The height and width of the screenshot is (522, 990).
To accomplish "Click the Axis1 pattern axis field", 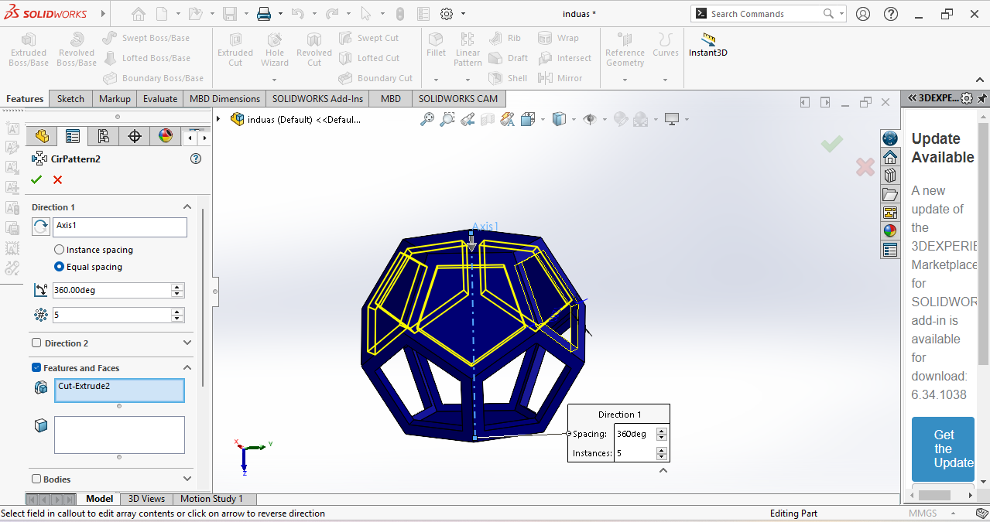I will [x=120, y=227].
